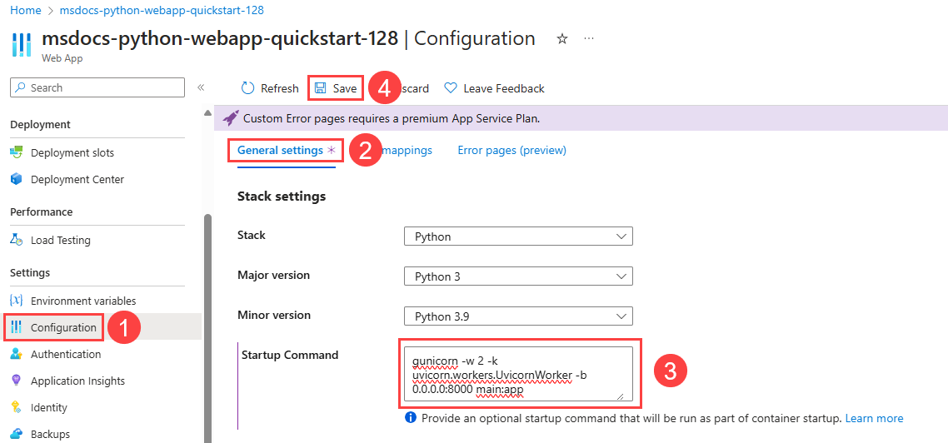The image size is (948, 443).
Task: Click the Deployment slots icon
Action: click(16, 152)
